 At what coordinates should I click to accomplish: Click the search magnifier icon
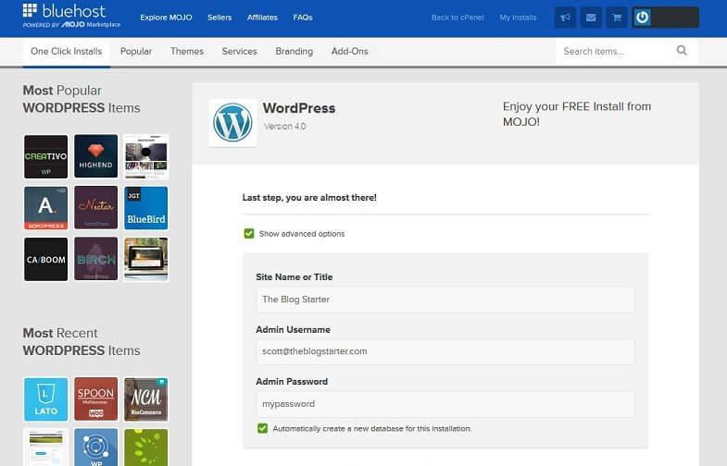[x=682, y=51]
